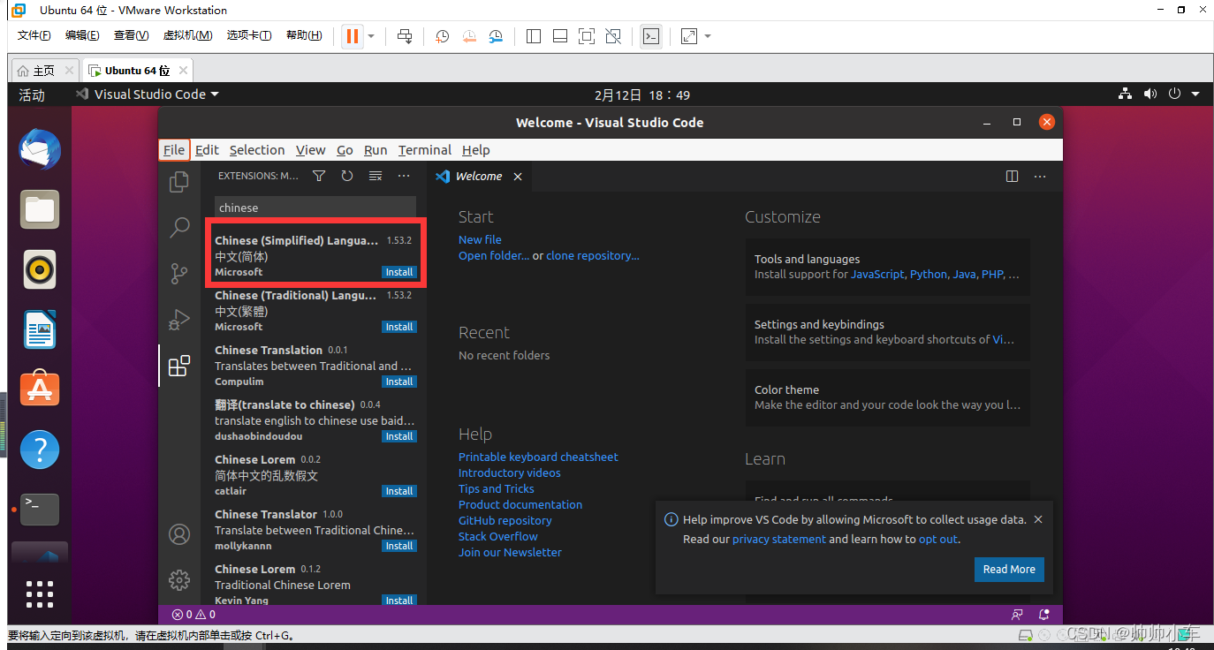Open the File menu in VS Code
This screenshot has width=1214, height=650.
(174, 150)
